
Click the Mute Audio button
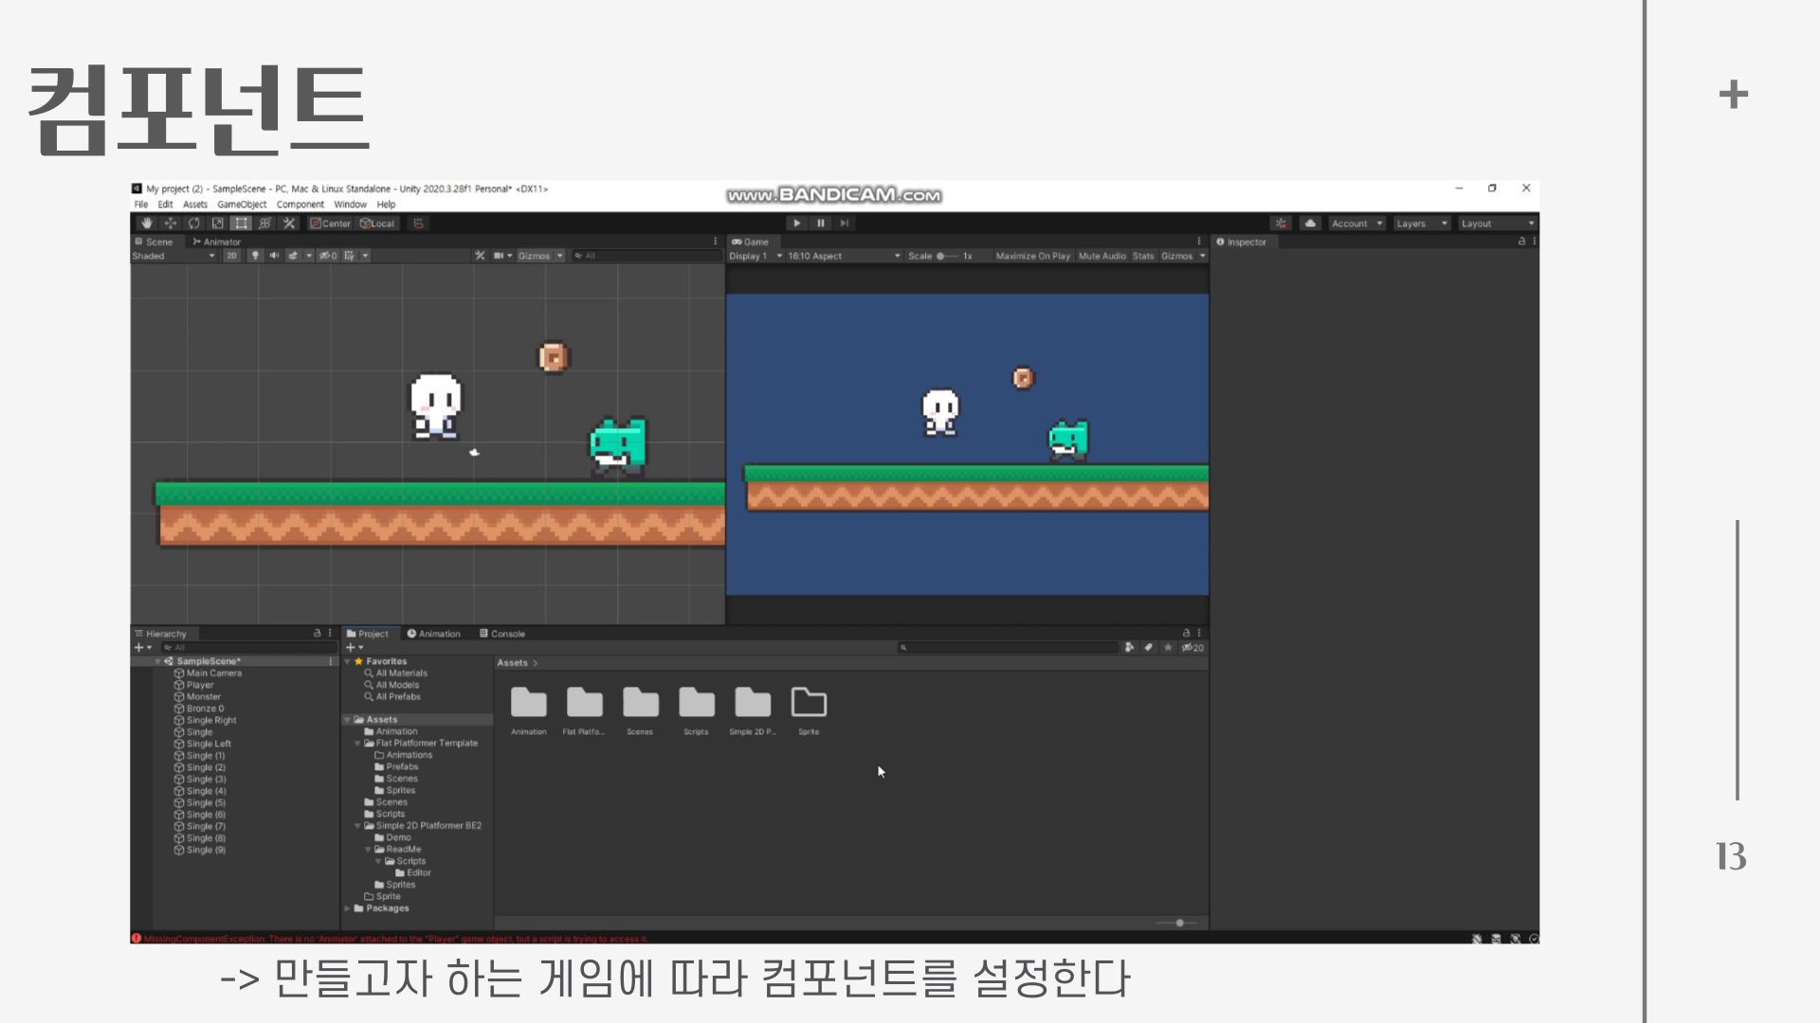pos(1101,256)
